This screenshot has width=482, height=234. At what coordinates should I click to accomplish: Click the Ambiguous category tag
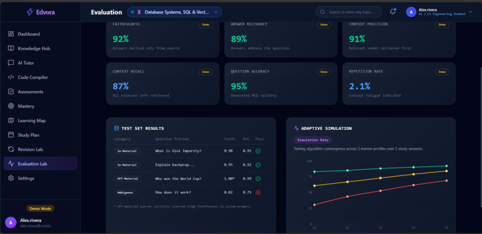(125, 193)
